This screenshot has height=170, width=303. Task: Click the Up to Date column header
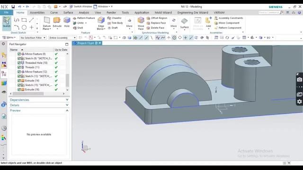[x=61, y=50]
